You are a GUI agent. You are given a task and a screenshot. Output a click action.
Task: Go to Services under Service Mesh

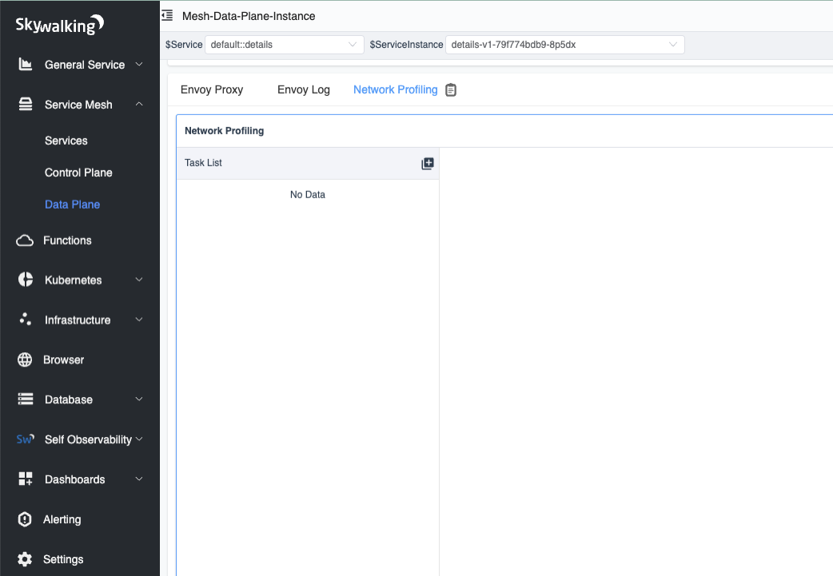coord(66,141)
